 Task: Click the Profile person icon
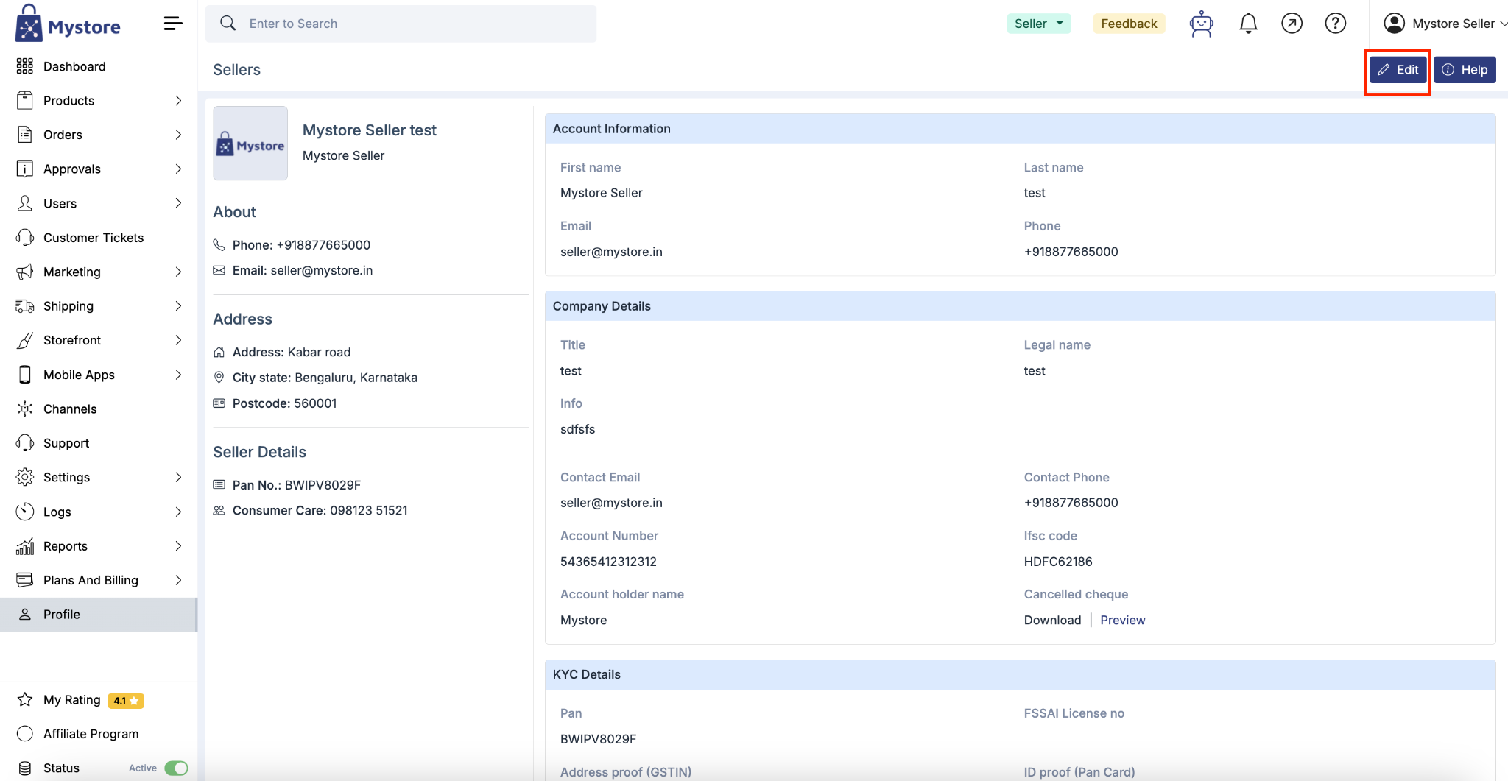click(x=25, y=615)
